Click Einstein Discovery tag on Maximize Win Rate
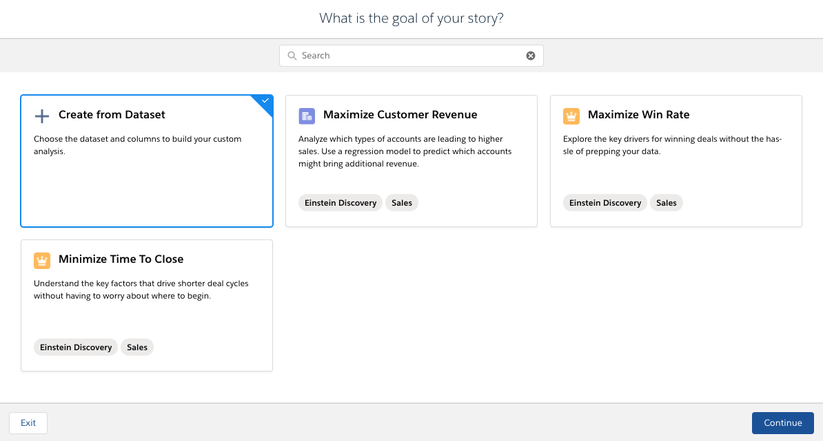823x441 pixels. (x=605, y=203)
